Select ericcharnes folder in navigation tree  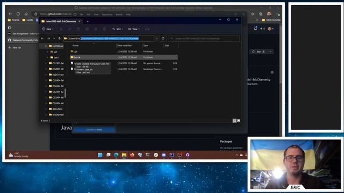tap(56, 114)
